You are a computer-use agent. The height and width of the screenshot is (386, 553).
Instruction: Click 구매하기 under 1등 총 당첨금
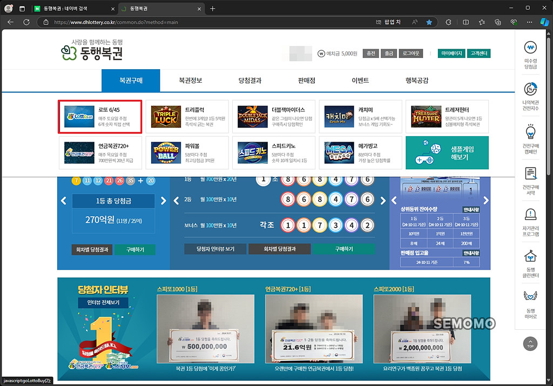point(135,250)
